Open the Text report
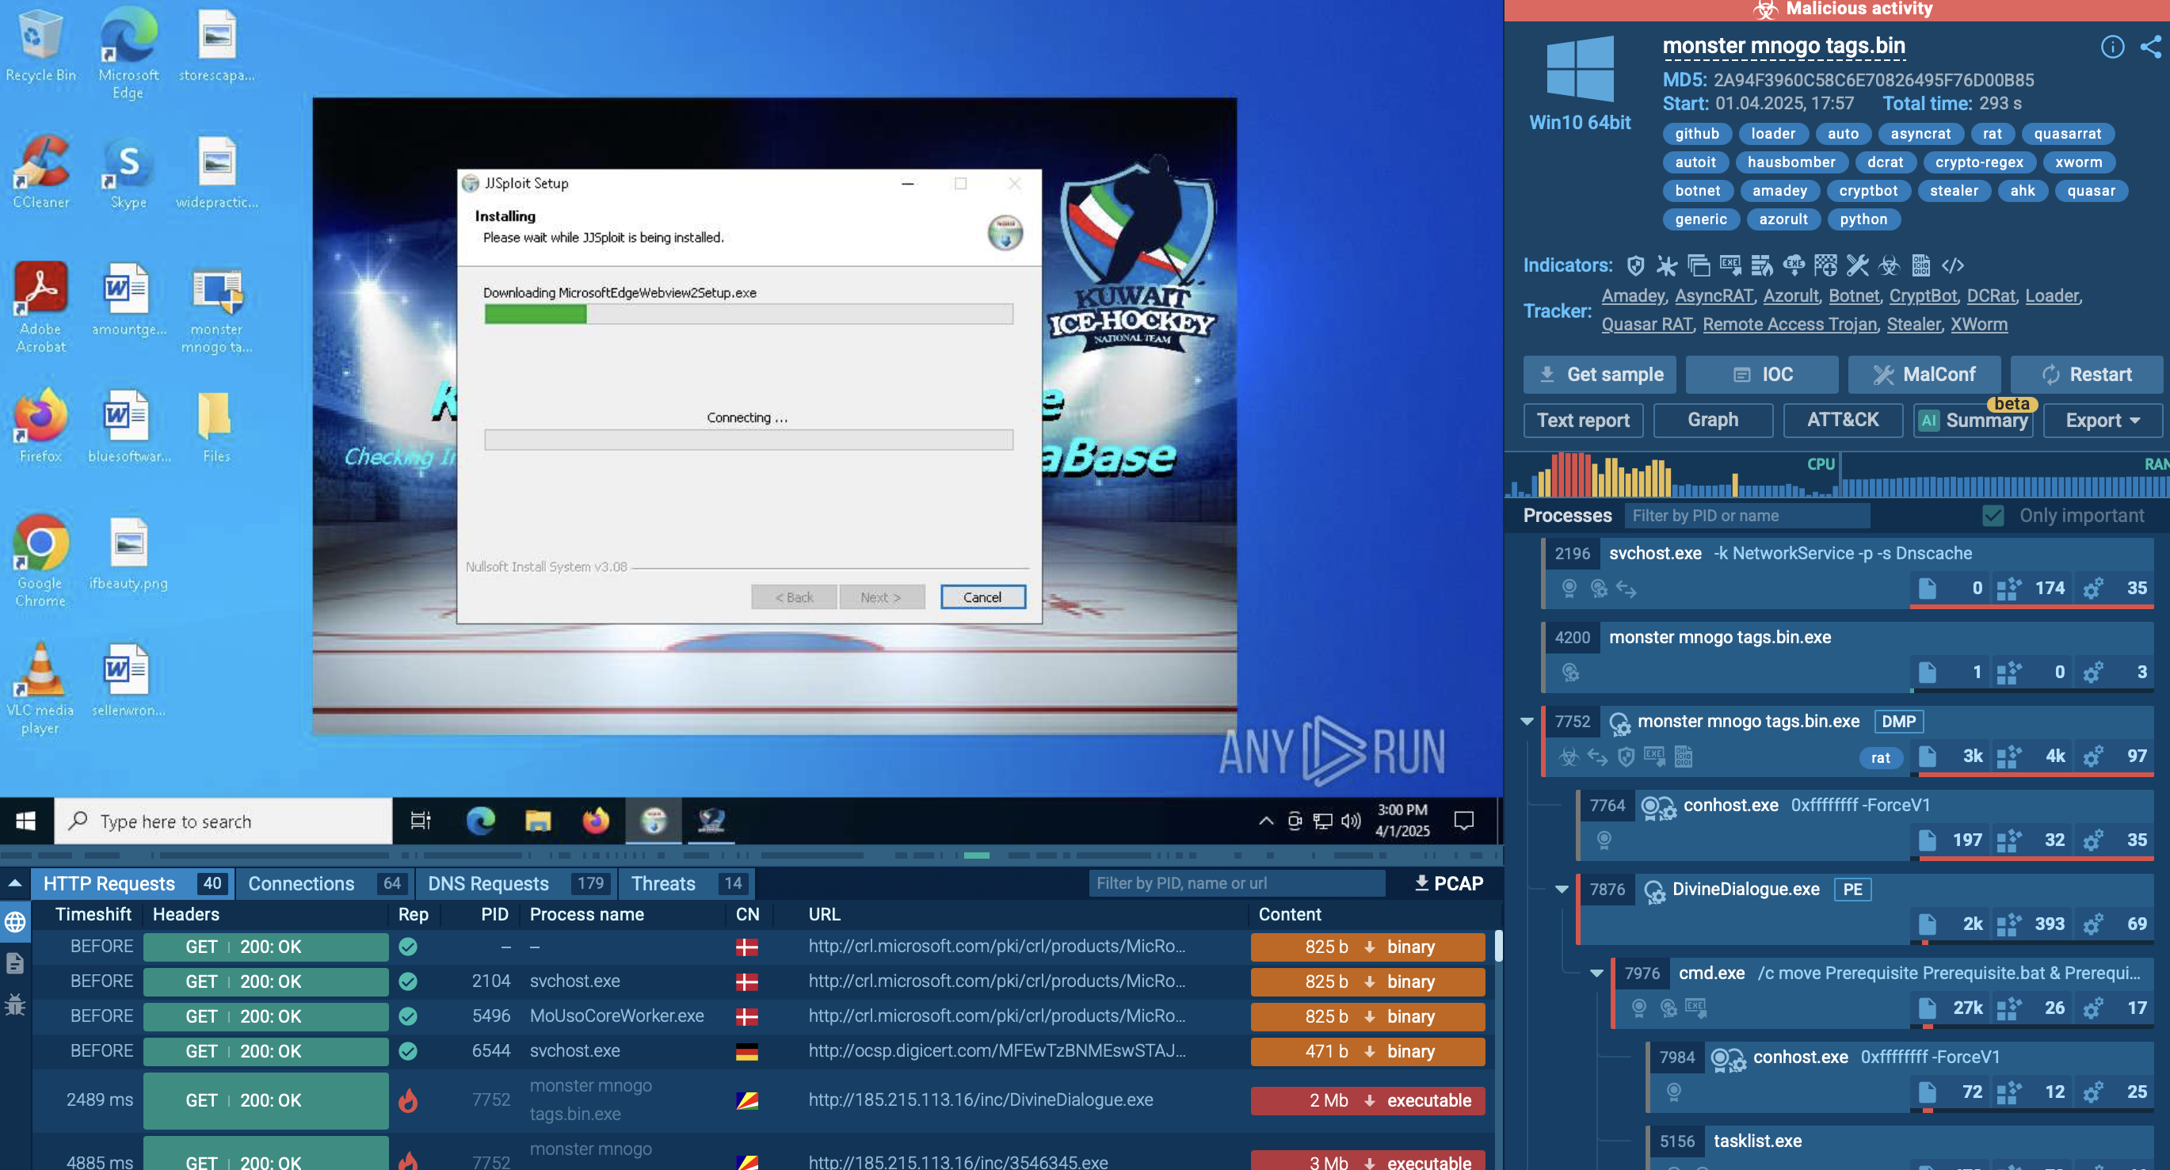Viewport: 2170px width, 1170px height. tap(1583, 421)
